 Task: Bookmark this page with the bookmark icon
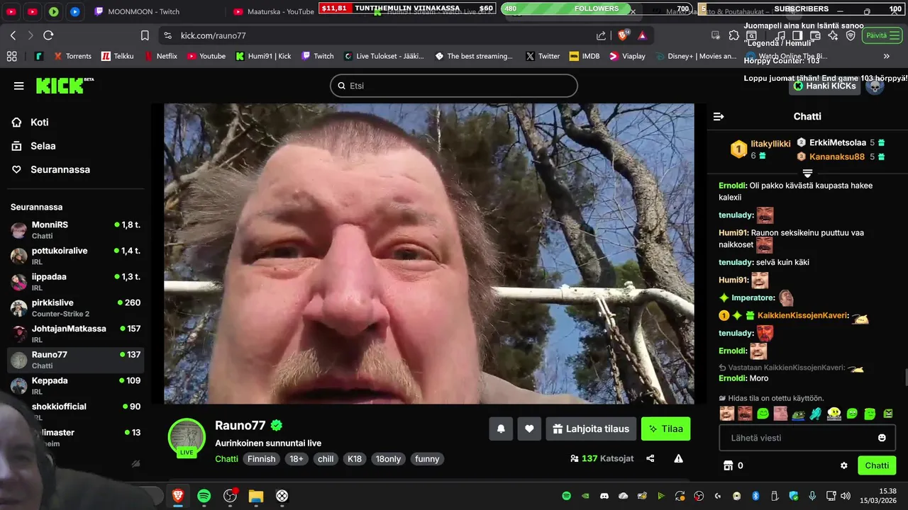[145, 35]
